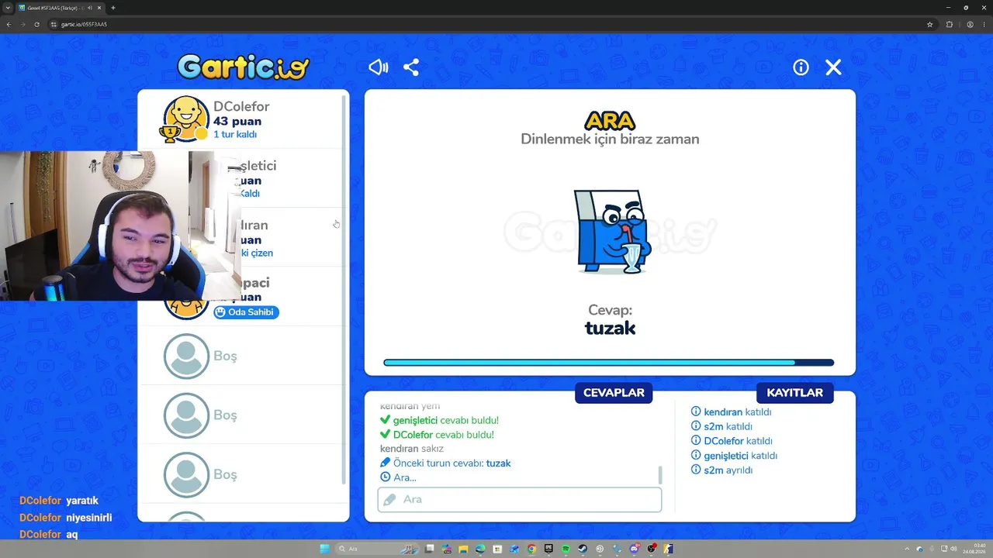Open the Chrome tab search dropdown arrow
The width and height of the screenshot is (993, 558).
(x=7, y=8)
